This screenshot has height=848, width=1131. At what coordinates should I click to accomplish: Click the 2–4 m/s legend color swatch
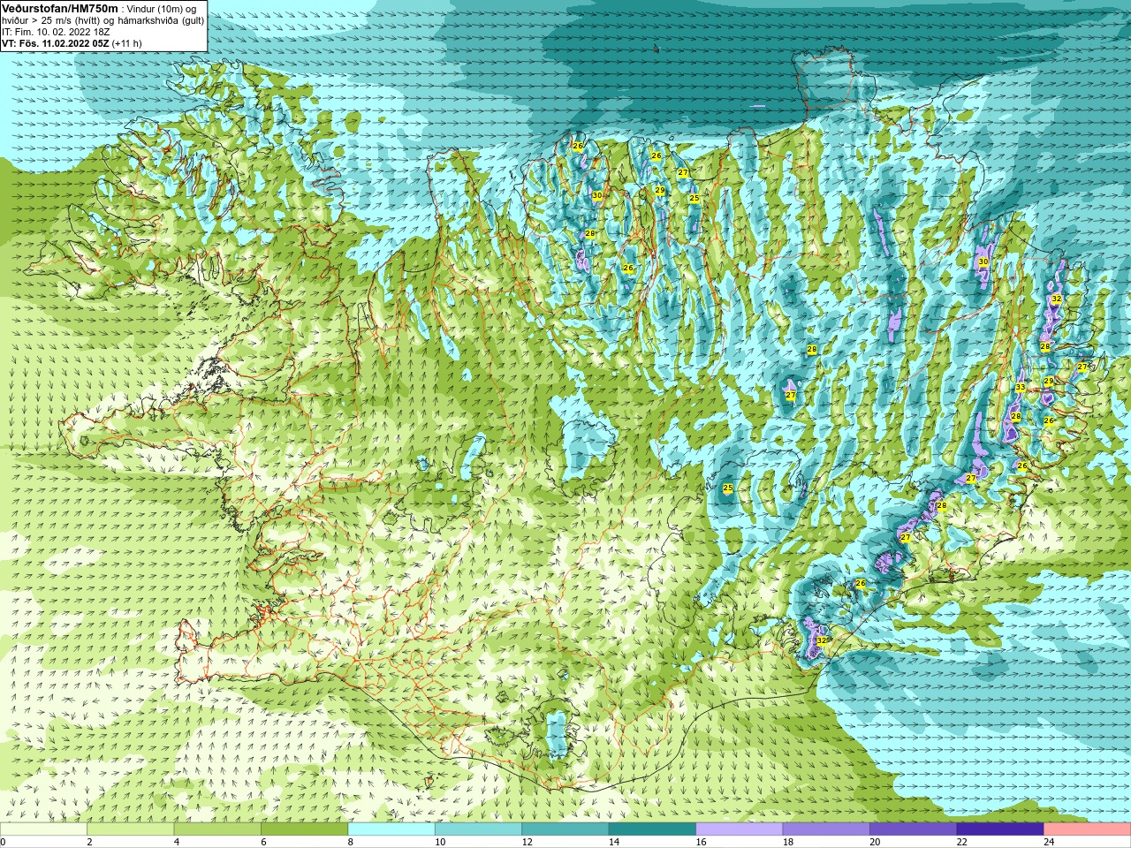click(x=131, y=829)
